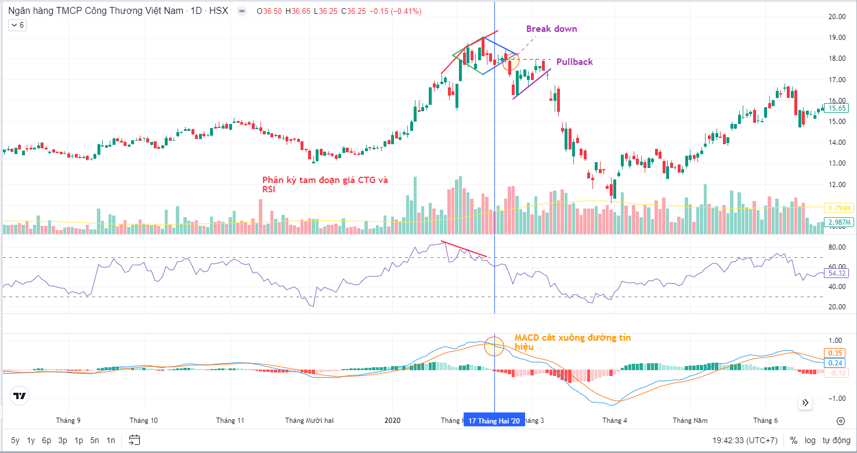Select the 5n time range

pyautogui.click(x=95, y=440)
